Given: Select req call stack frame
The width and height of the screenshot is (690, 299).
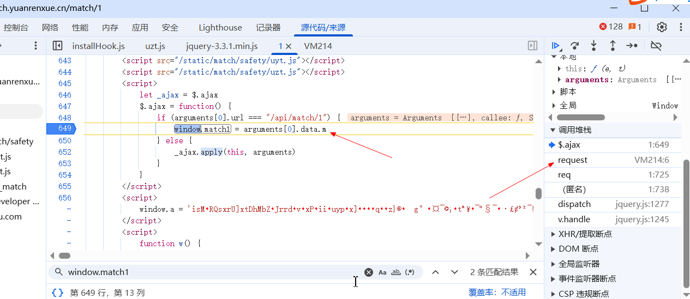Looking at the screenshot, I should (613, 175).
